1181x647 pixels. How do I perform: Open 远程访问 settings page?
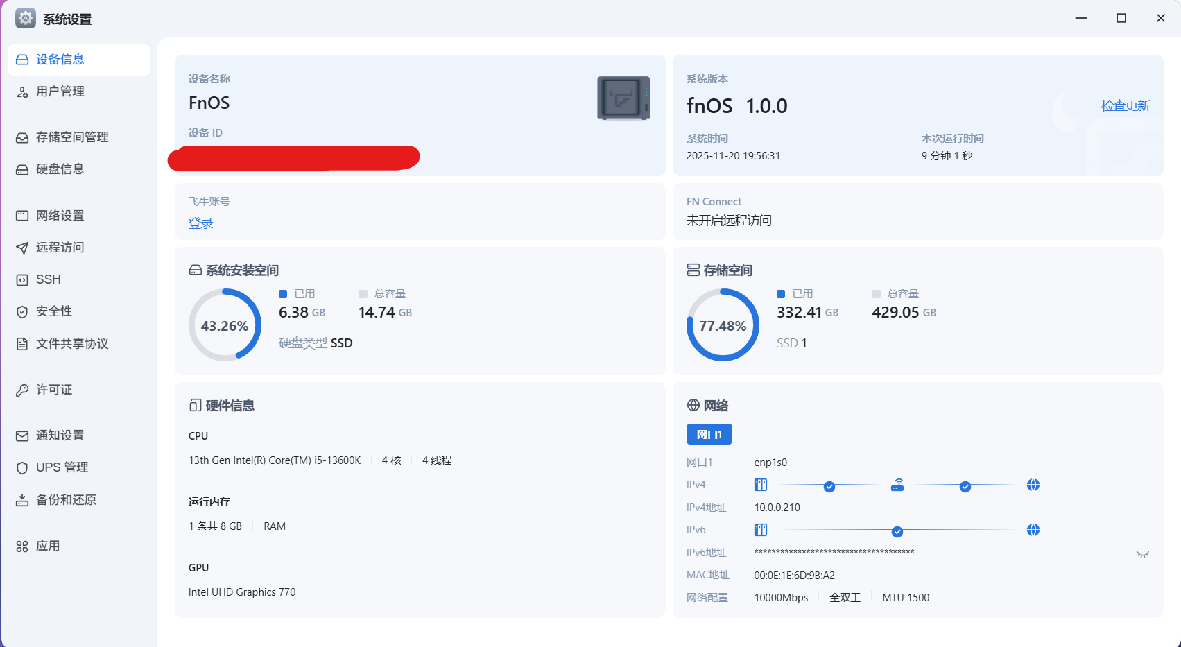pyautogui.click(x=60, y=248)
